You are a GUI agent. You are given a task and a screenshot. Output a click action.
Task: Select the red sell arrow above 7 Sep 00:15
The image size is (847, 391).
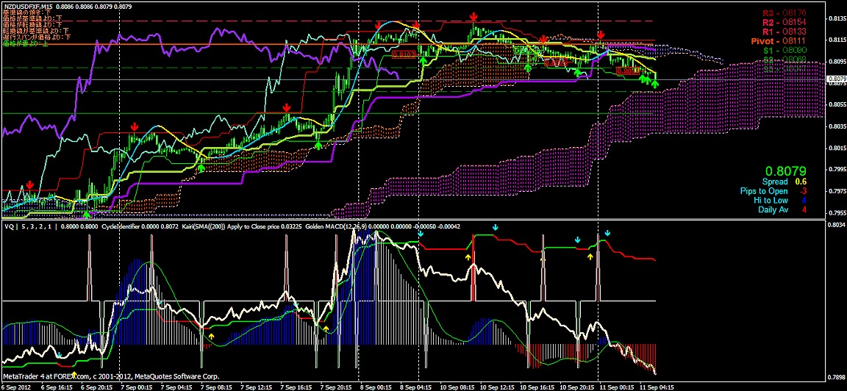pos(134,127)
